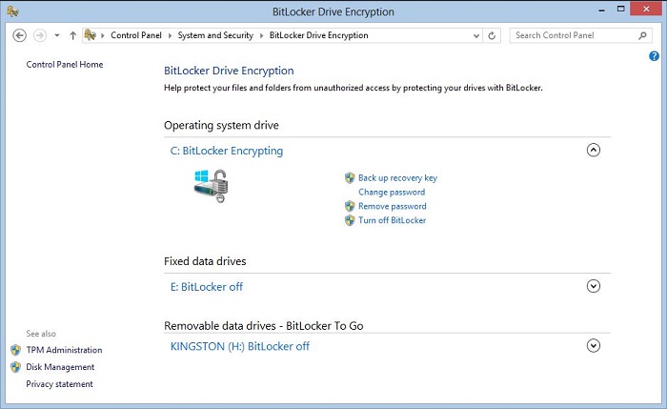Screen dimensions: 667x409
Task: Go up one folder level
Action: click(x=73, y=35)
